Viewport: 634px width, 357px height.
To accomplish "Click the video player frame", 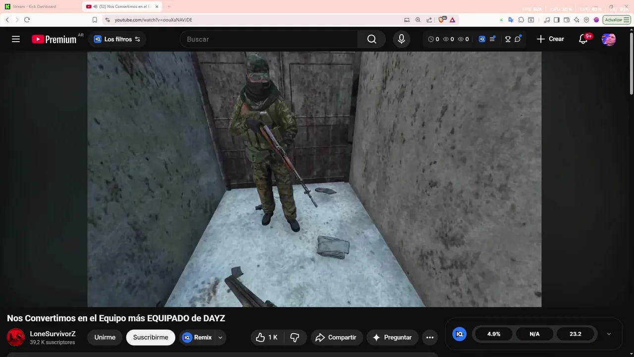I will tap(315, 179).
